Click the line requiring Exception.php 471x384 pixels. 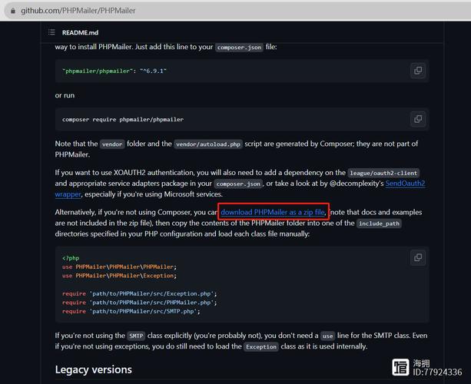pos(139,293)
